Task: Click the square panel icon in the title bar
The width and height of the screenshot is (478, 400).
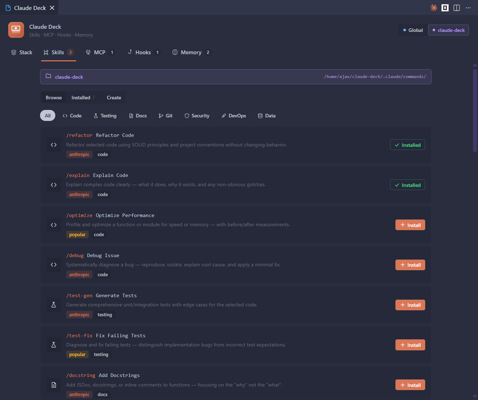Action: tap(445, 8)
